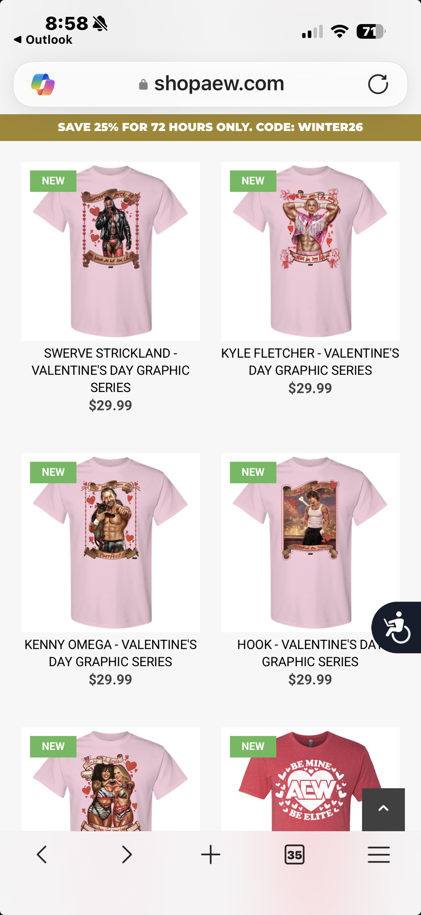Viewport: 421px width, 915px height.
Task: Open Kenny Omega Valentine's shirt image
Action: (x=111, y=543)
